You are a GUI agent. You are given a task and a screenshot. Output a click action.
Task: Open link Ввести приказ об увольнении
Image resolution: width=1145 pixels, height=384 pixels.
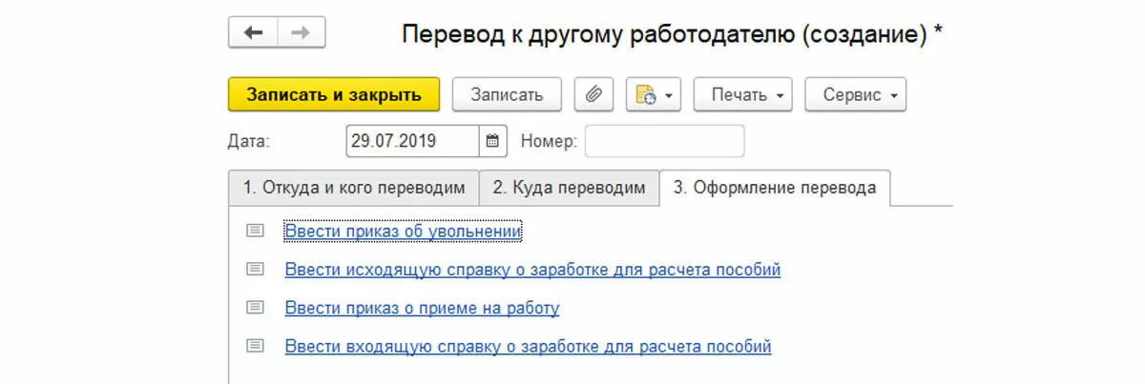(403, 231)
